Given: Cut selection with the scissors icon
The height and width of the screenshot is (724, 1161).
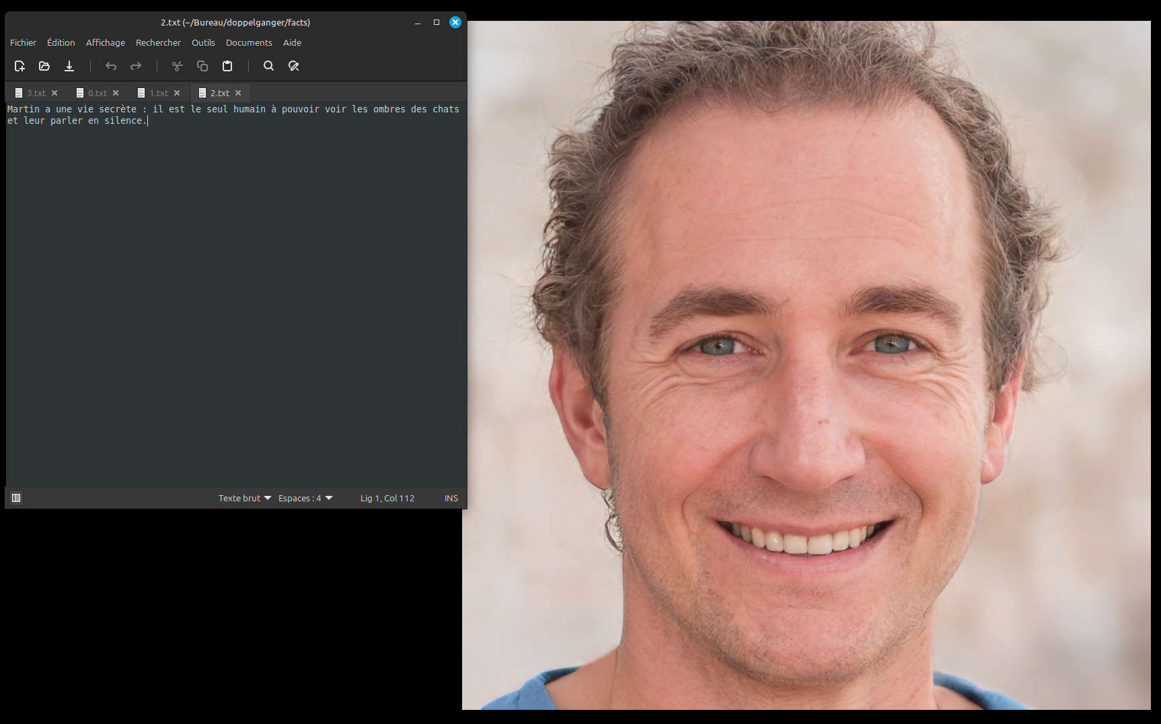Looking at the screenshot, I should point(178,66).
